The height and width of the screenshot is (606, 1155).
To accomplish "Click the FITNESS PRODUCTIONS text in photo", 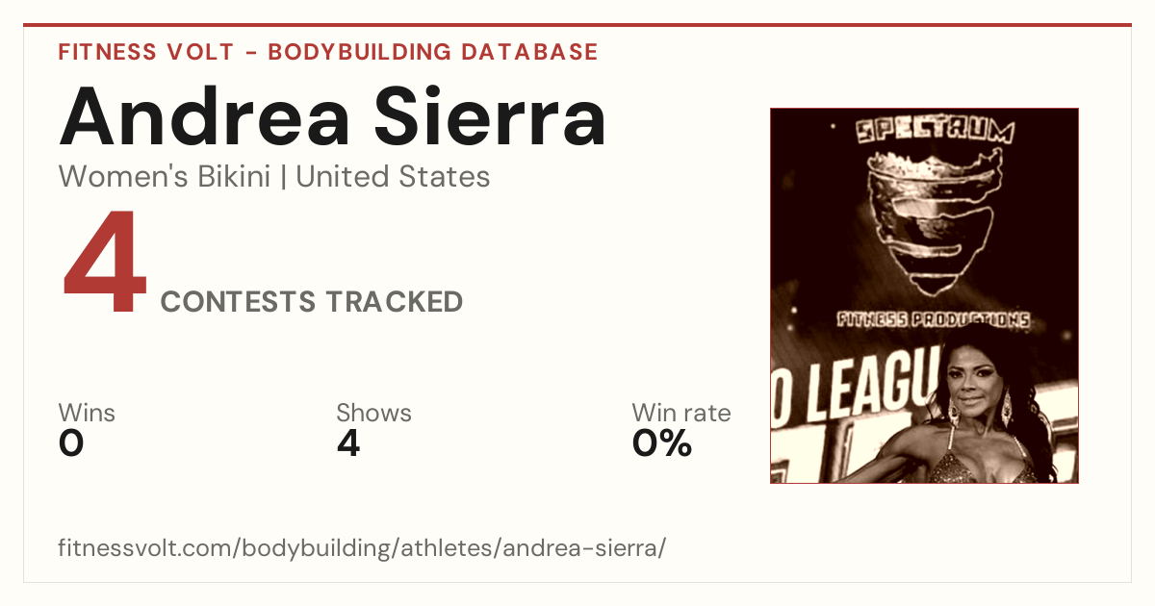I will (x=934, y=320).
